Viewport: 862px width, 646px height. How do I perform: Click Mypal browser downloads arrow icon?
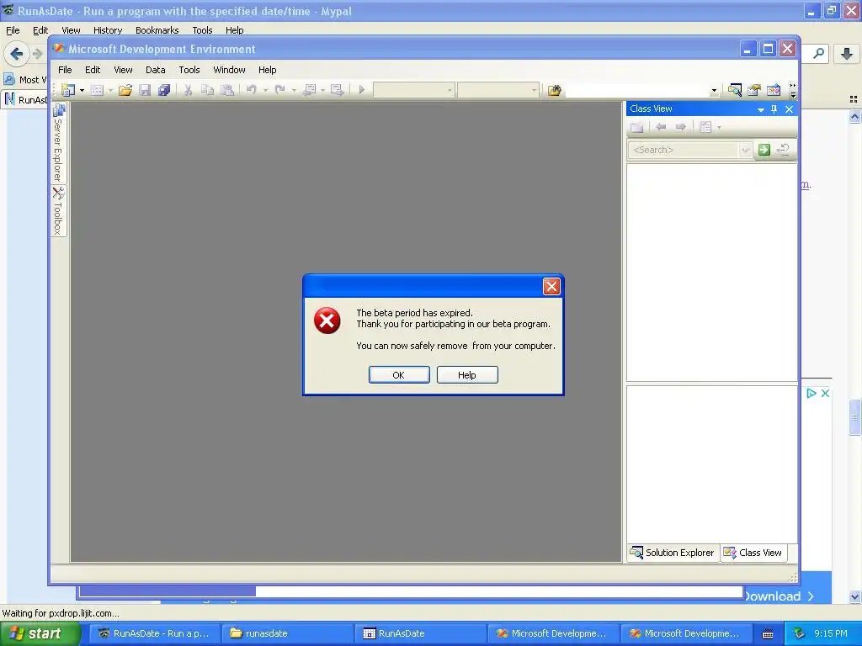tap(847, 53)
